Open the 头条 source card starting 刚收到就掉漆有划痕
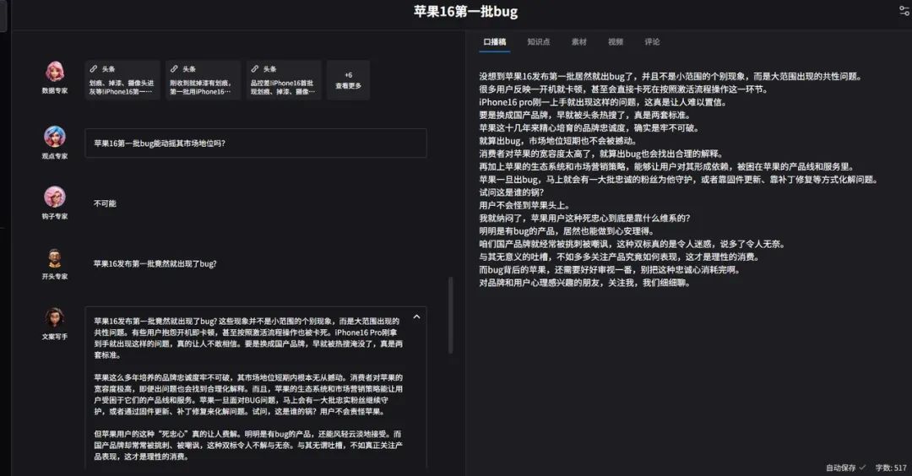This screenshot has height=476, width=912. point(203,79)
